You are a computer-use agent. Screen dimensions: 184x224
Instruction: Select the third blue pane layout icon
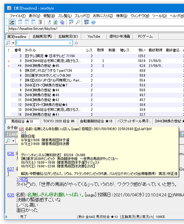33,22
